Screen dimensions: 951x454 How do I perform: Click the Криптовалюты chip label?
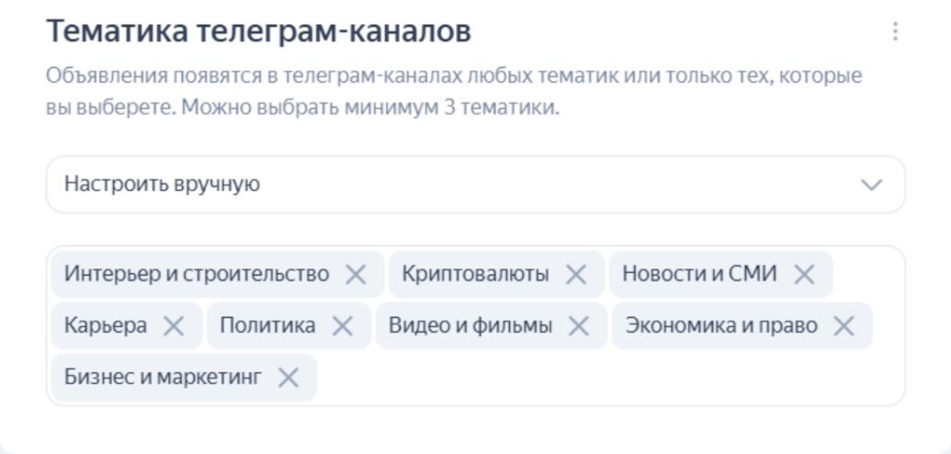click(475, 274)
